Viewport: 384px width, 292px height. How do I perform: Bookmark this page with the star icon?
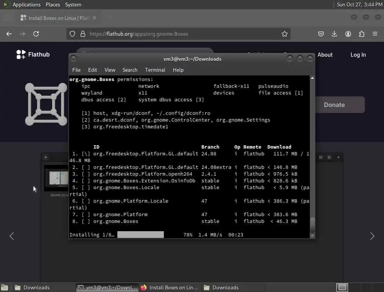tap(284, 34)
